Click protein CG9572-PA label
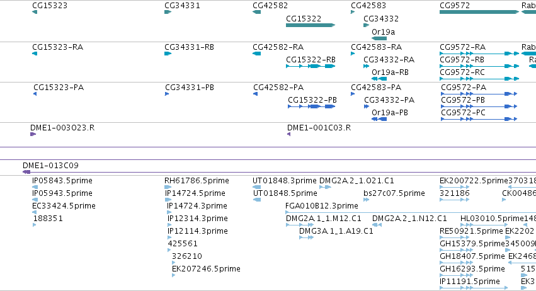The width and height of the screenshot is (536, 291). [464, 87]
